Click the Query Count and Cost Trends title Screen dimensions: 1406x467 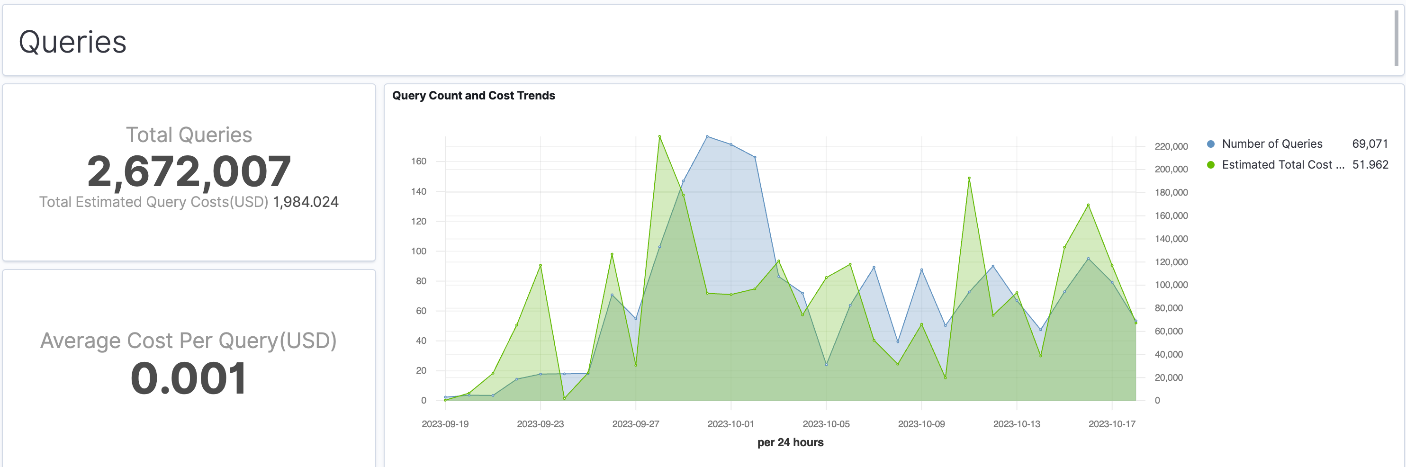(474, 96)
